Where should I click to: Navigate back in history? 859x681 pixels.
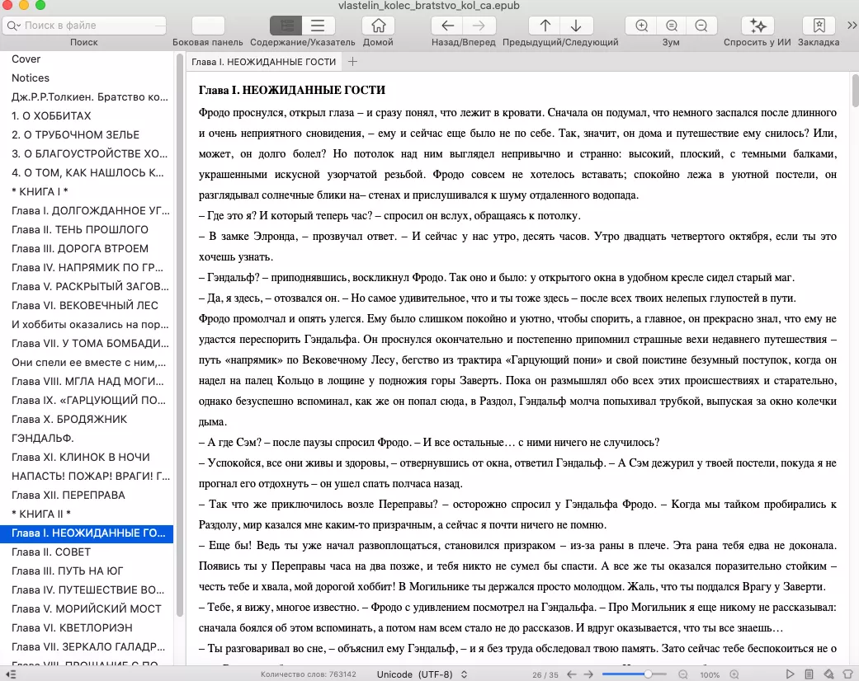(x=447, y=26)
